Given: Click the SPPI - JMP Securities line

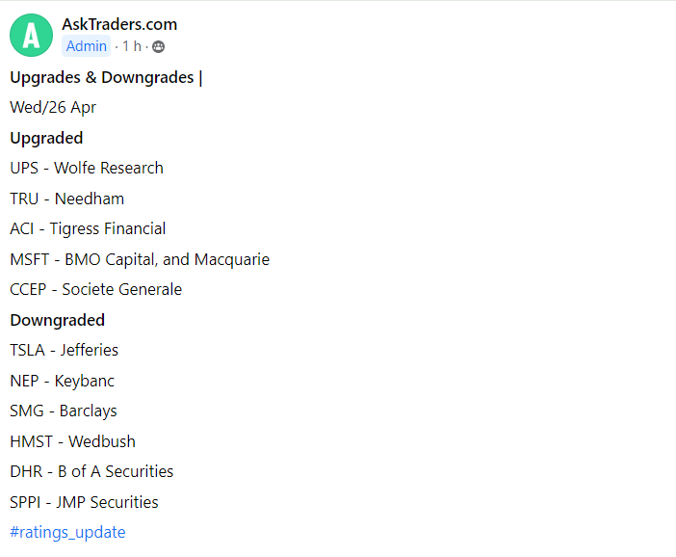Looking at the screenshot, I should click(84, 502).
